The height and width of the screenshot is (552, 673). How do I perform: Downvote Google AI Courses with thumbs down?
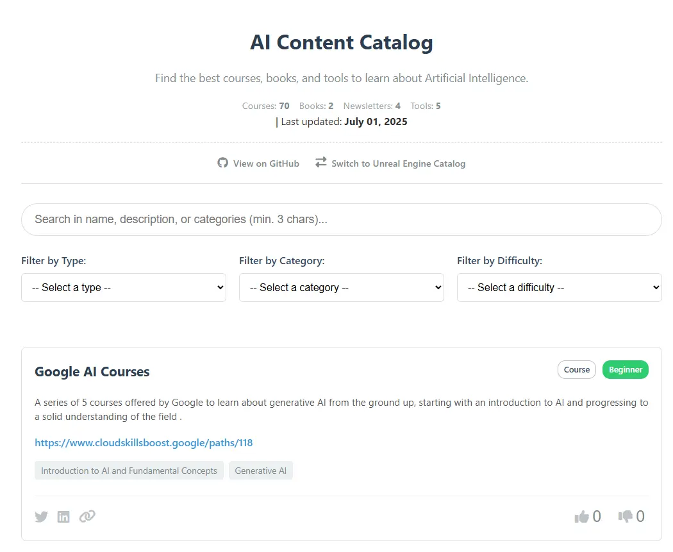coord(631,516)
